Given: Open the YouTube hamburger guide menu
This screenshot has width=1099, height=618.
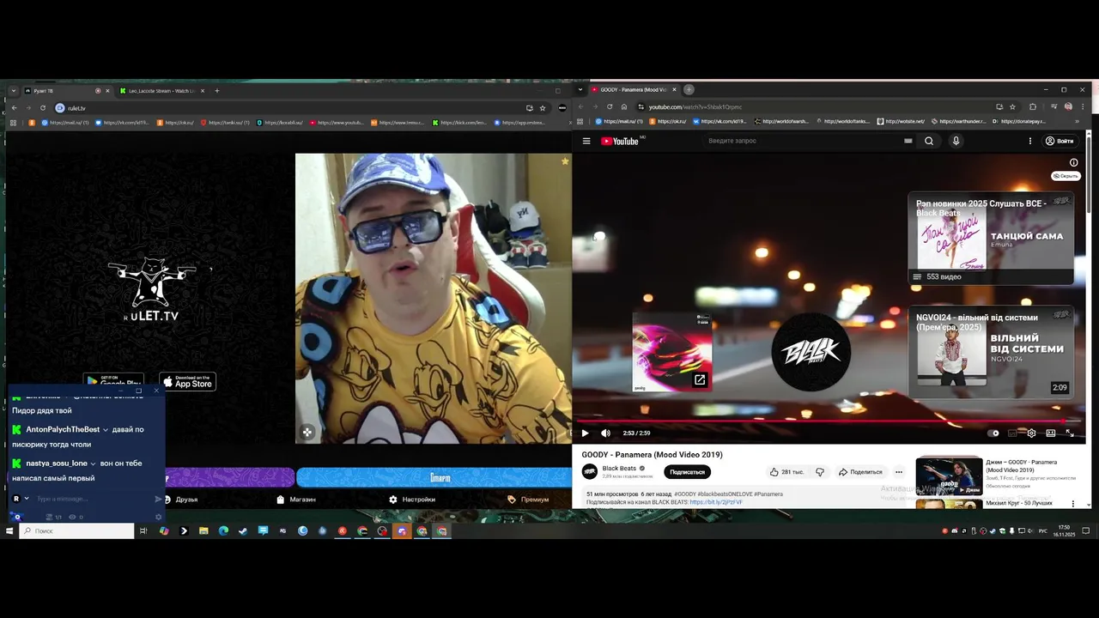Looking at the screenshot, I should pos(586,141).
